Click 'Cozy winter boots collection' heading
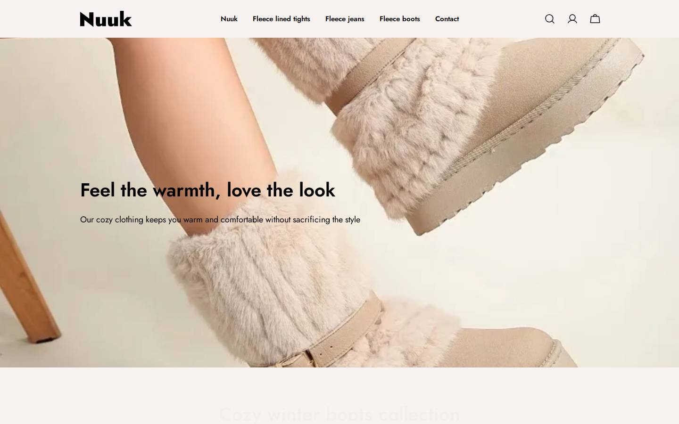The height and width of the screenshot is (424, 679). point(339,415)
